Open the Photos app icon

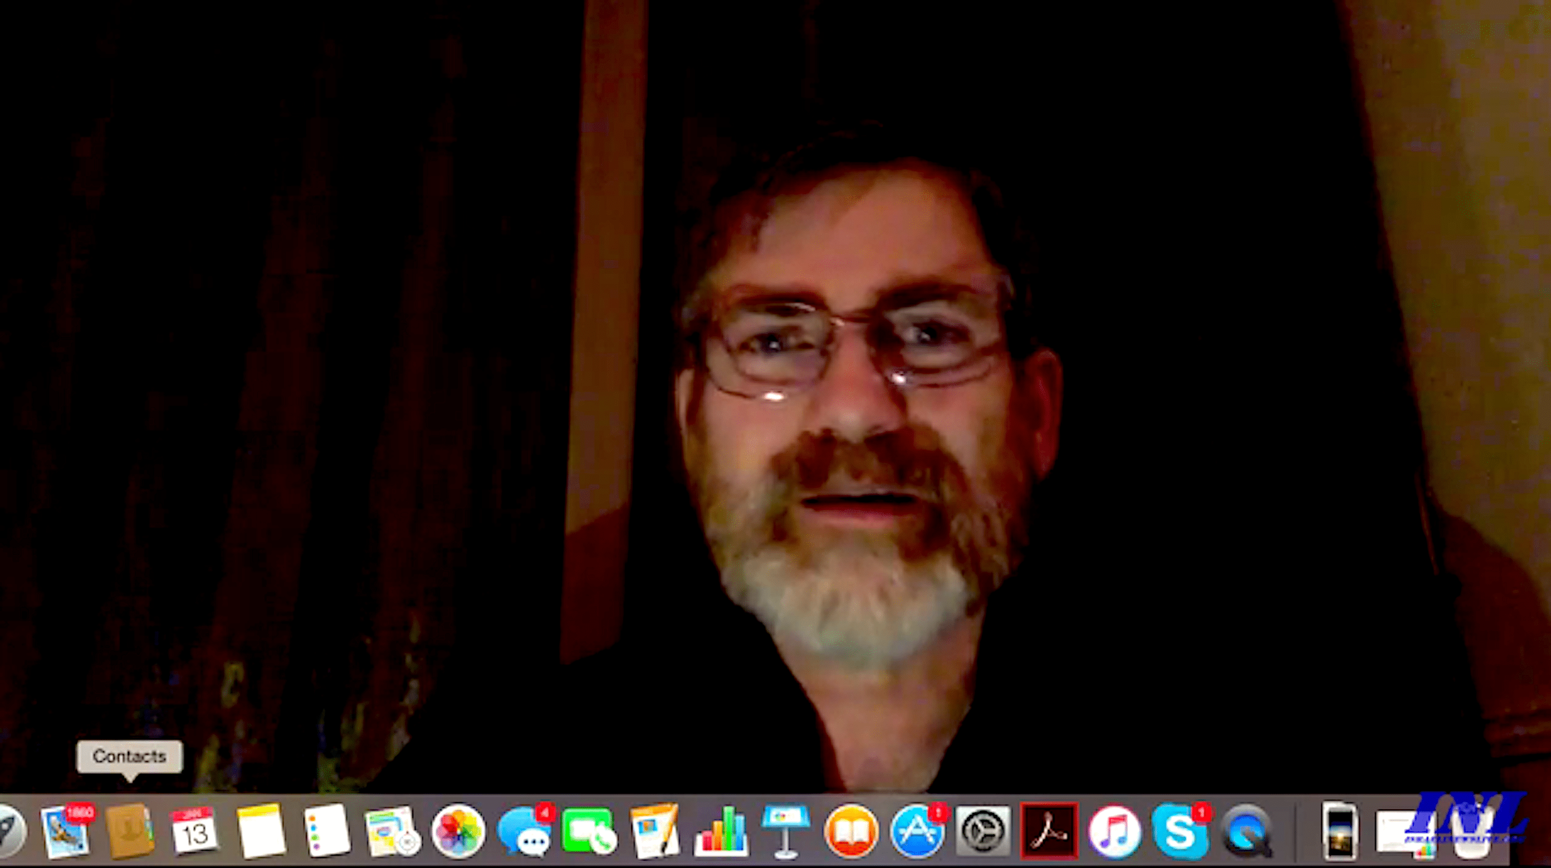tap(457, 832)
